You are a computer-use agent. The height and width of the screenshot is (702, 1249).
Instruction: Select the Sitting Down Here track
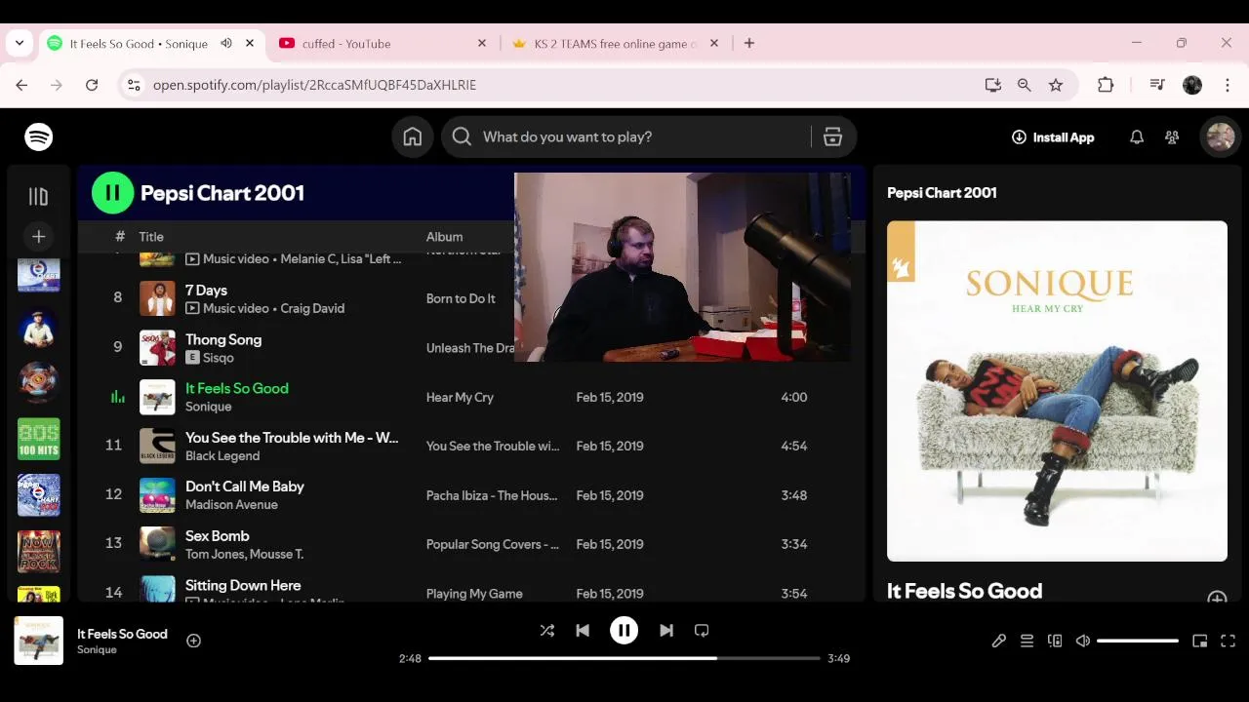(x=243, y=585)
